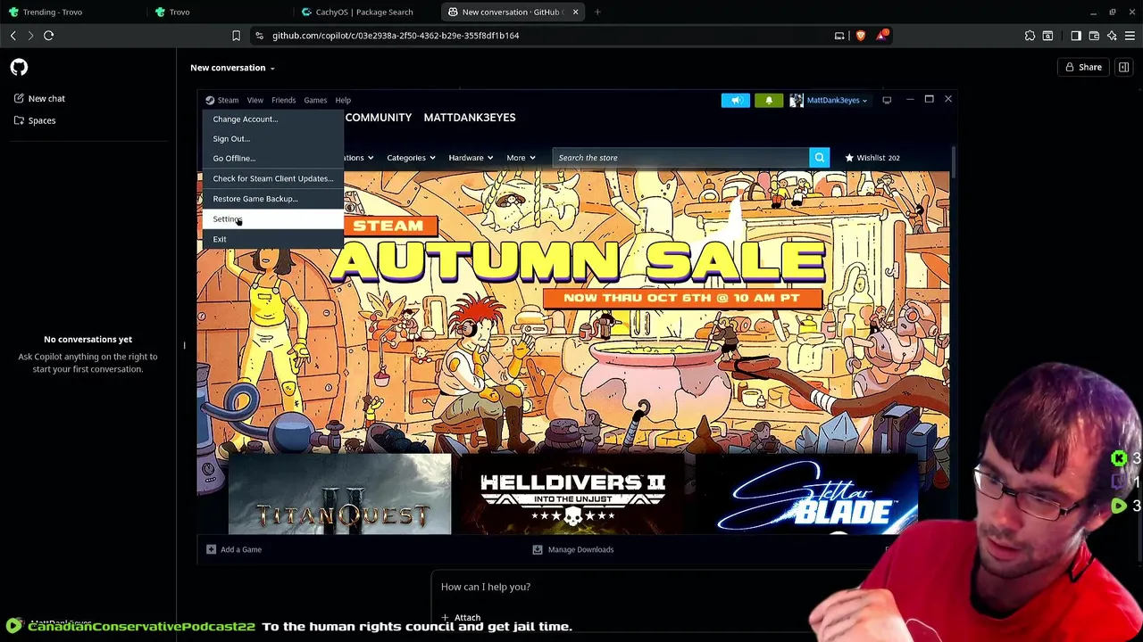Open the Help menu in Steam
Viewport: 1143px width, 642px height.
pos(343,100)
